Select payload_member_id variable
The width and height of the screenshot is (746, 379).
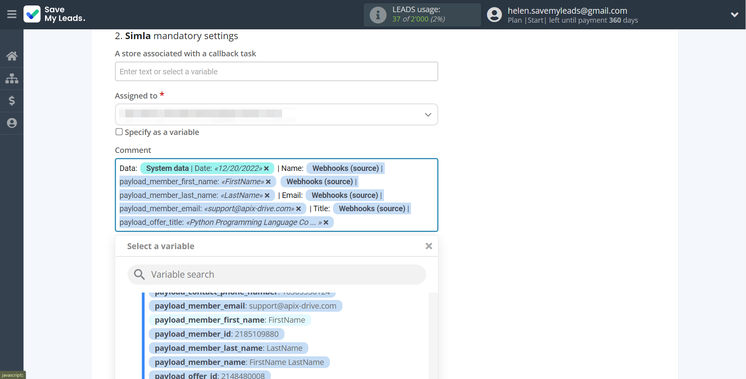coord(216,334)
